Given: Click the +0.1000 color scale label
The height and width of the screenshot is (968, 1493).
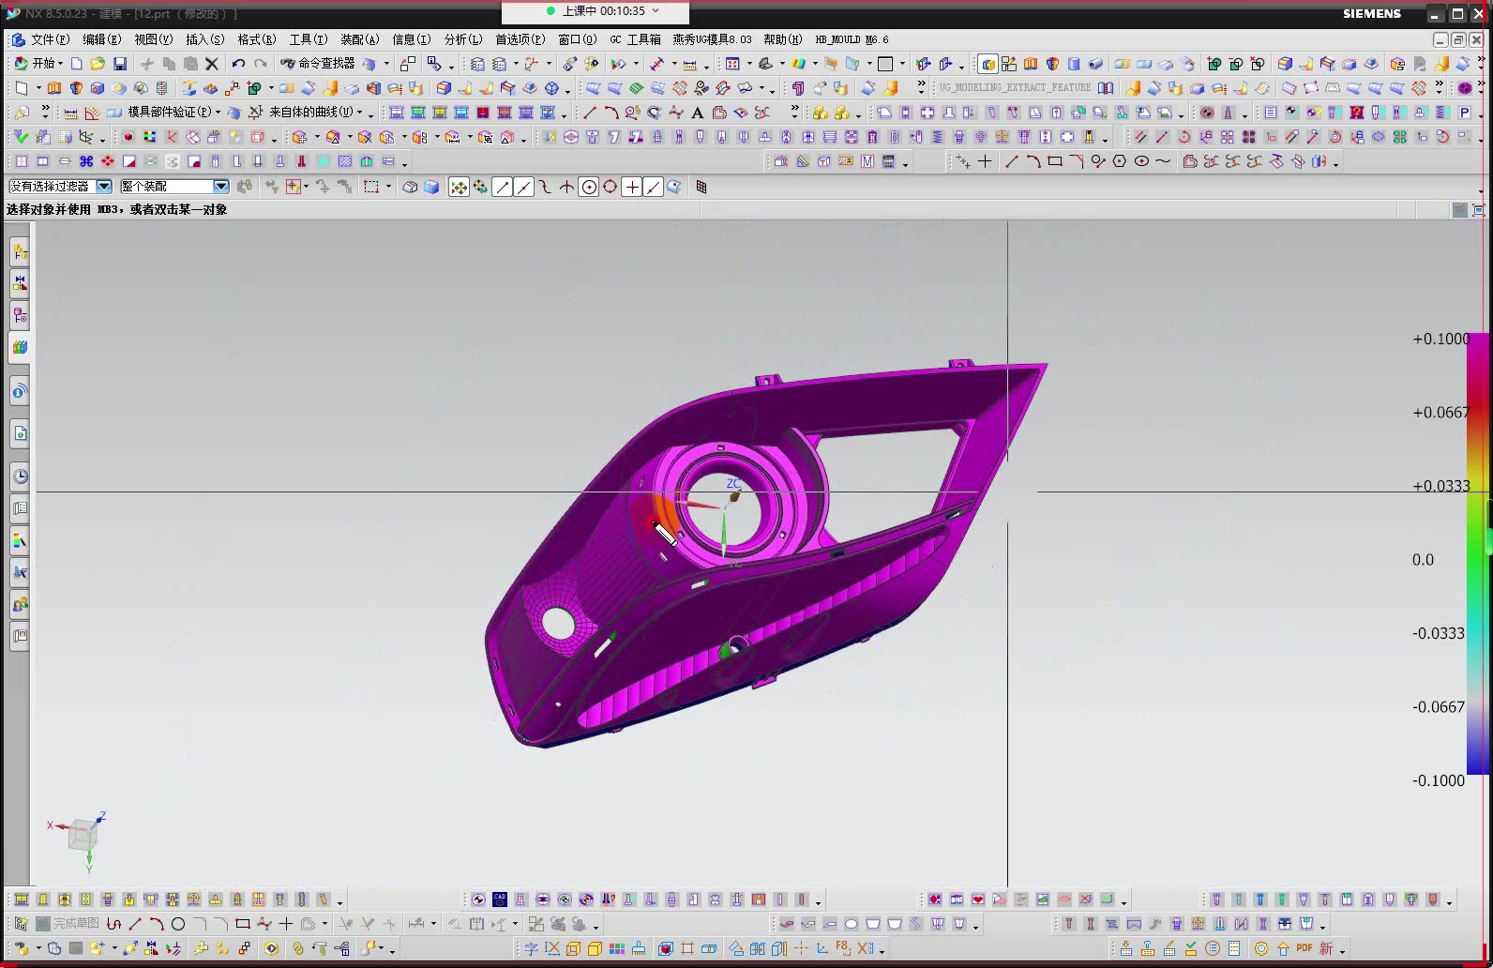Looking at the screenshot, I should (x=1440, y=339).
